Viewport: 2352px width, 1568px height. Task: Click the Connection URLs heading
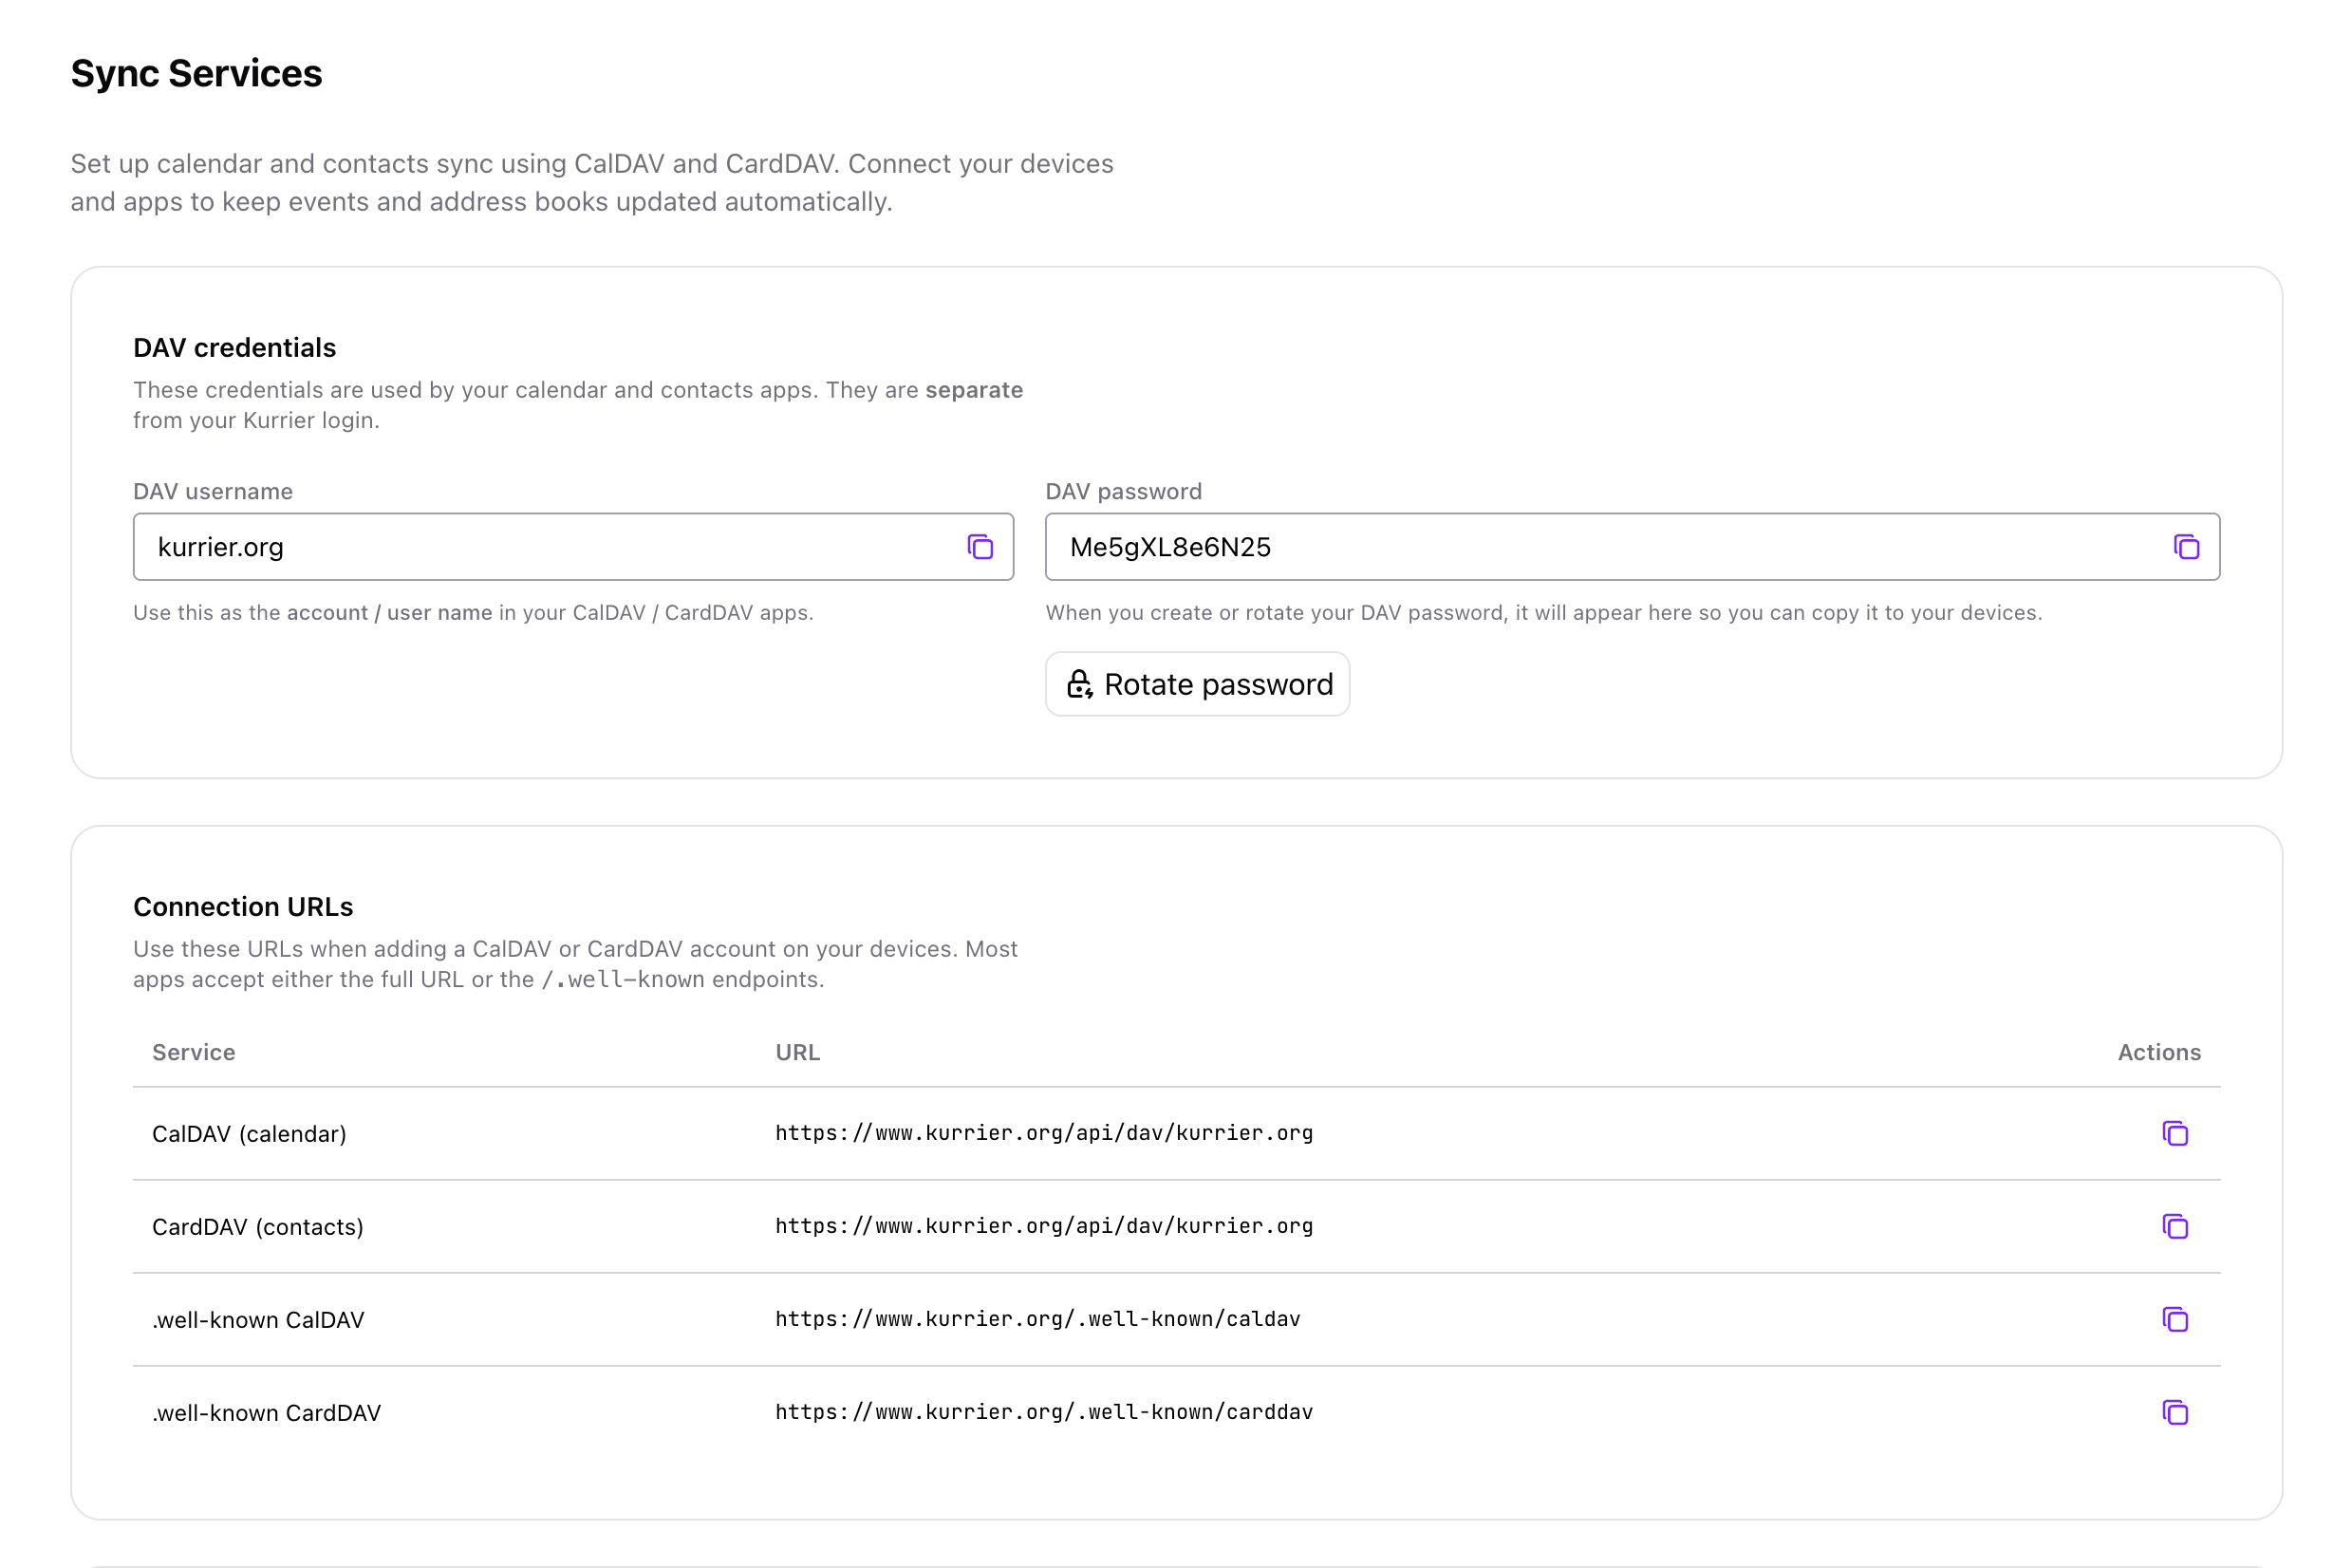point(243,906)
